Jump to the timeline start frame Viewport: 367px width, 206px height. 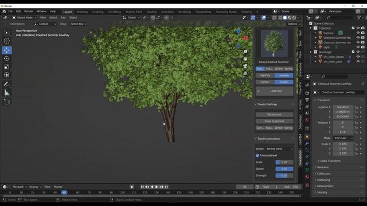[x=142, y=187]
